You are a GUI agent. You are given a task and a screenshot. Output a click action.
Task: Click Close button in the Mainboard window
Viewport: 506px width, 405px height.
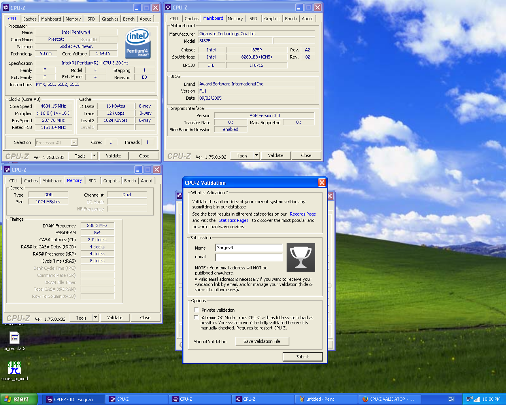coord(306,155)
